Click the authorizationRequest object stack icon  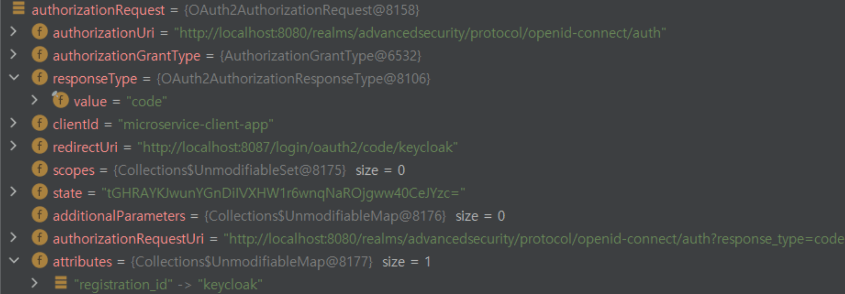[19, 8]
